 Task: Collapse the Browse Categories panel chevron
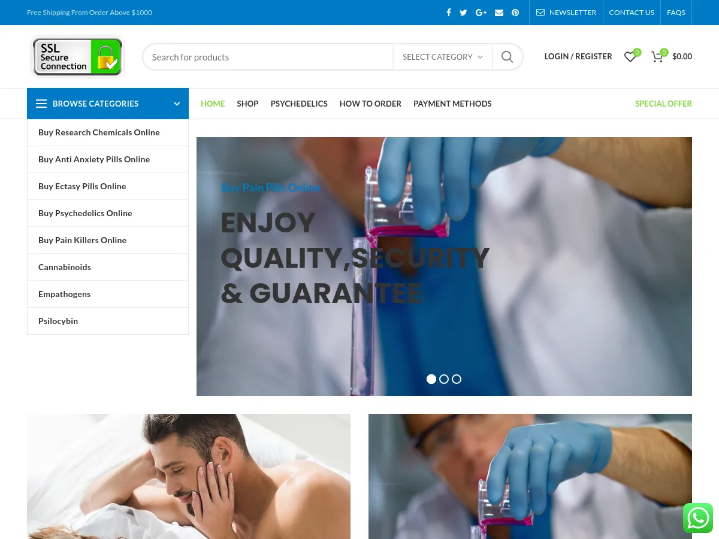[177, 103]
